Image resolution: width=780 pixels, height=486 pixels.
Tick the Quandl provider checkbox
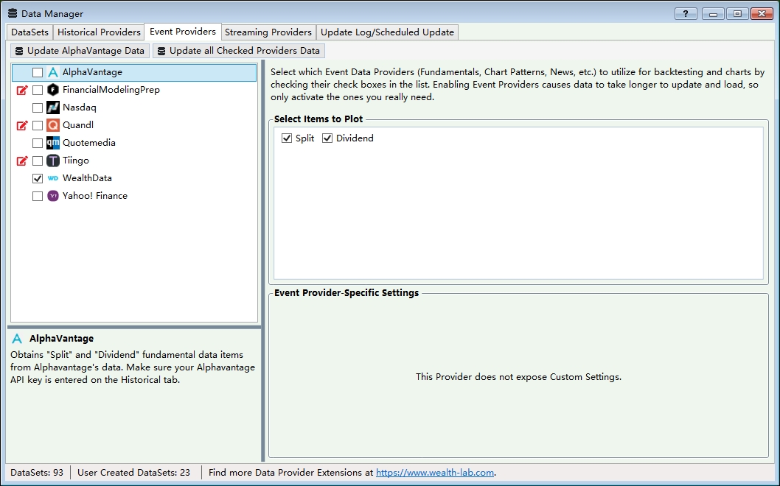tap(38, 126)
